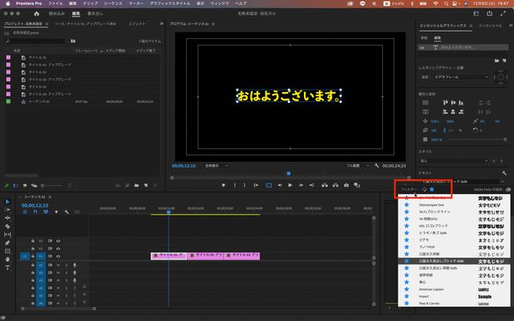Click the Project panel search field
Viewport: 514px width, 321px height.
tap(36, 41)
